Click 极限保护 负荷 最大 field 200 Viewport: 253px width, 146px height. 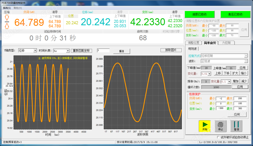pos(240,98)
